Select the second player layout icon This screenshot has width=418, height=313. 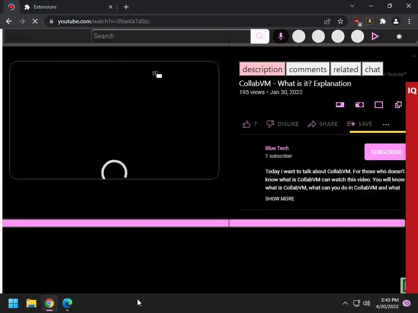tap(360, 105)
